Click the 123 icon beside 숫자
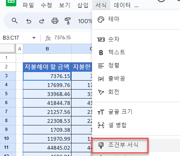This screenshot has width=180, height=156. pyautogui.click(x=101, y=40)
